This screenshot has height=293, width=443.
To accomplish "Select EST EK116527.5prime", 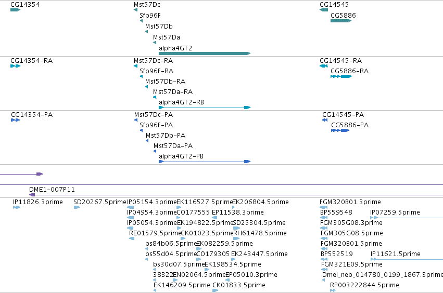I will coord(205,202).
